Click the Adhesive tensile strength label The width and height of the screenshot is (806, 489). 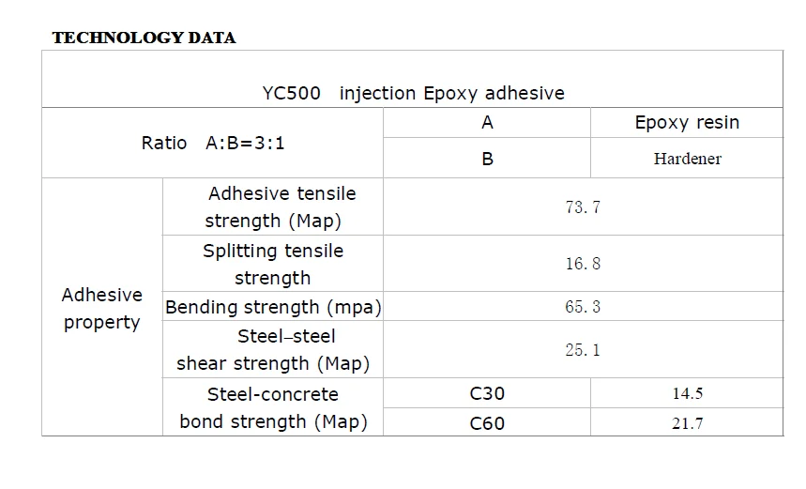273,207
